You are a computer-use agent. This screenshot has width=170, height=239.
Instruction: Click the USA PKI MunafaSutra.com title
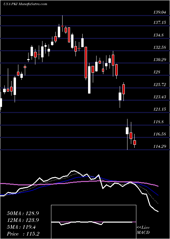point(25,4)
